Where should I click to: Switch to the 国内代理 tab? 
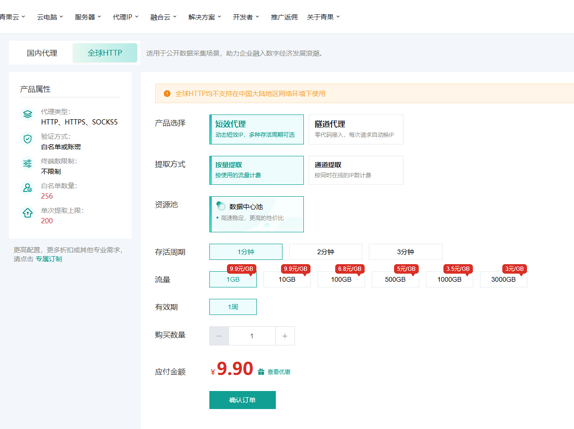[42, 53]
